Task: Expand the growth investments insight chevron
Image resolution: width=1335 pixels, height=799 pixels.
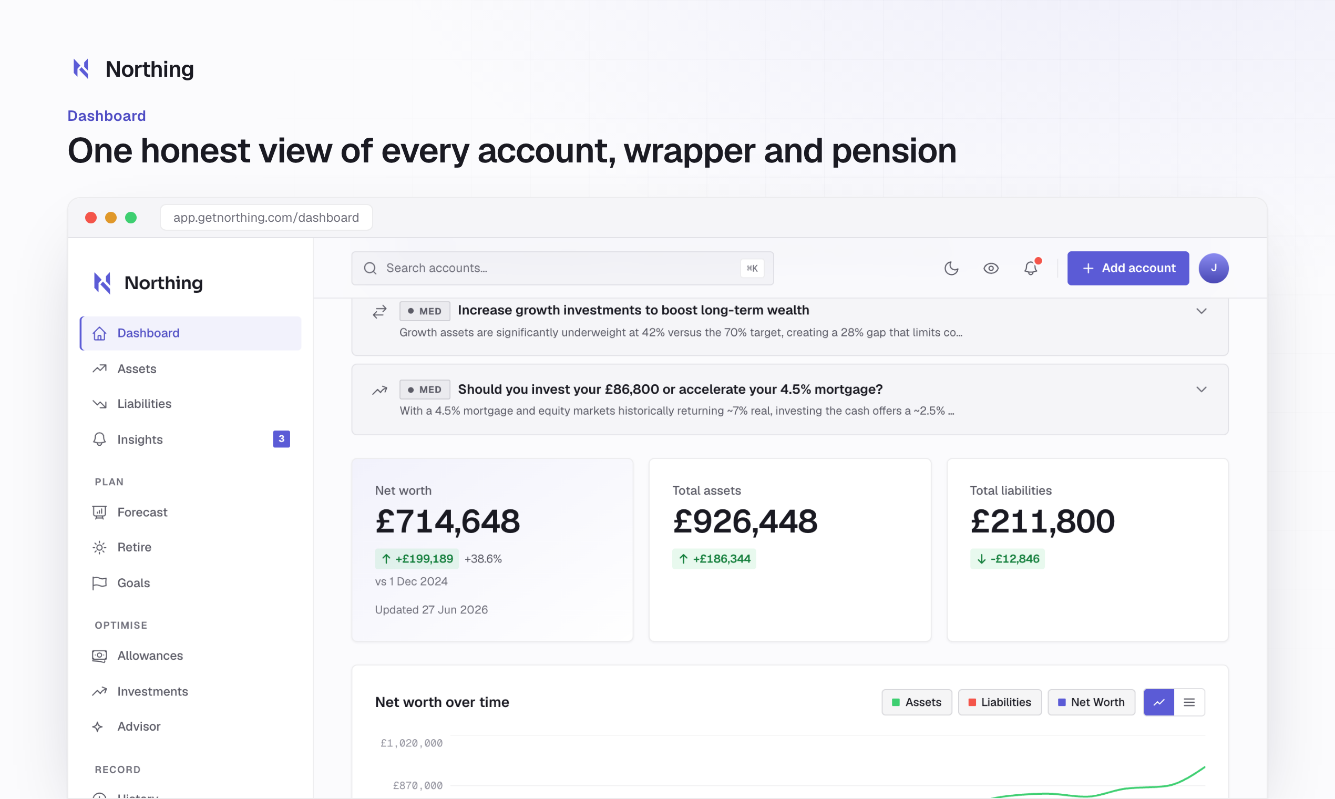Action: [x=1201, y=311]
